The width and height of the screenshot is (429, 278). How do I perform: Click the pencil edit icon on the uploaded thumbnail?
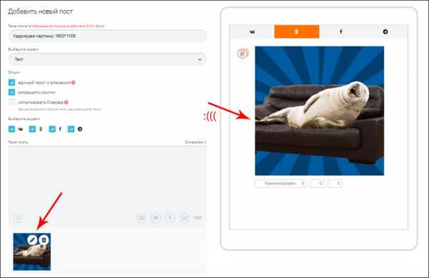click(32, 240)
